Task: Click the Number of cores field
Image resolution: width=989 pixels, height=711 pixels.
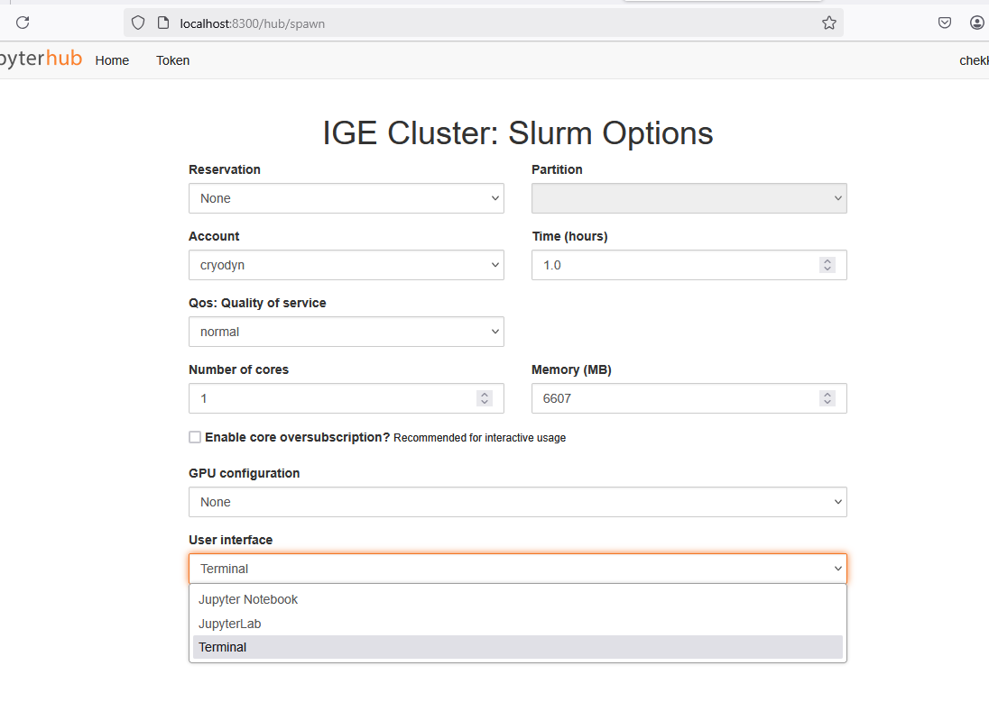Action: tap(334, 398)
